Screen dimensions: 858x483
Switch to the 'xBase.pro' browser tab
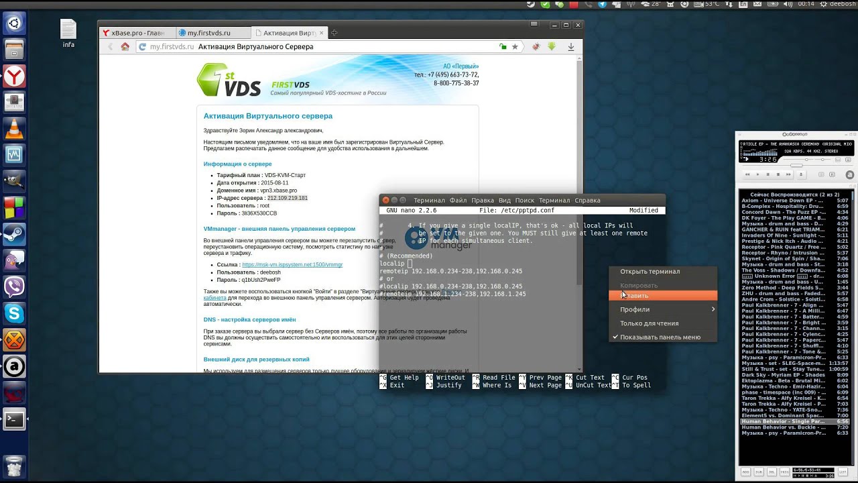point(137,33)
